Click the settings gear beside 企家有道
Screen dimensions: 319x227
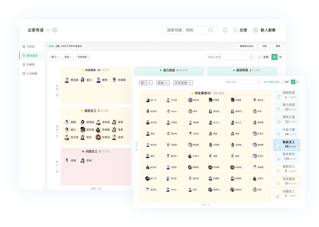(55, 30)
